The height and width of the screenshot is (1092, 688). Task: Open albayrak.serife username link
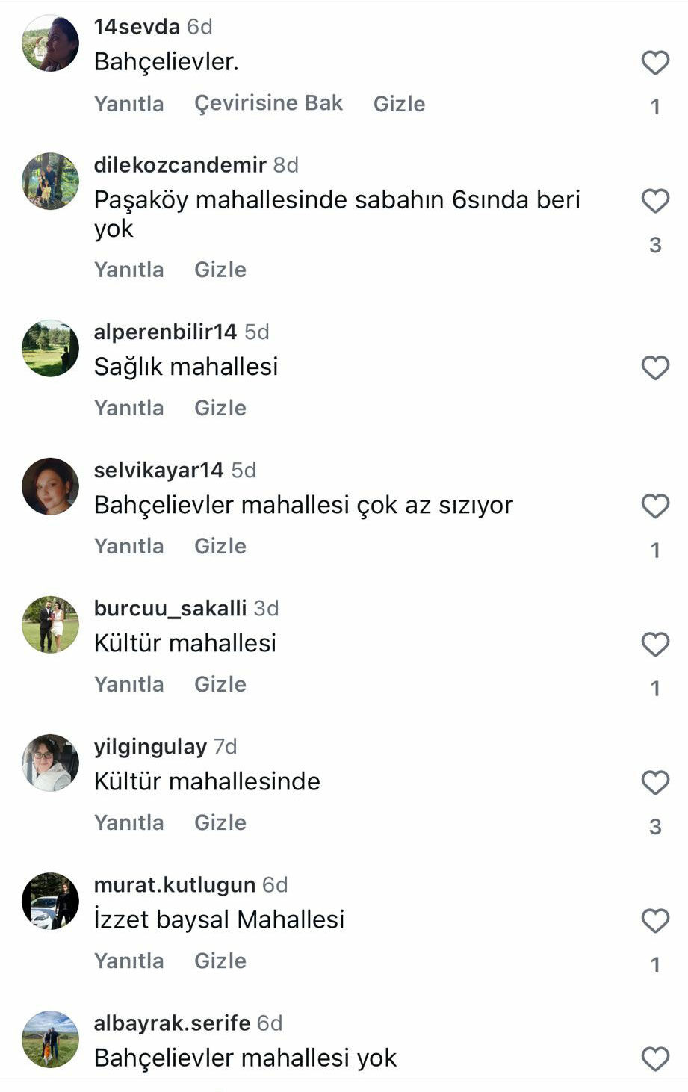click(x=172, y=1023)
